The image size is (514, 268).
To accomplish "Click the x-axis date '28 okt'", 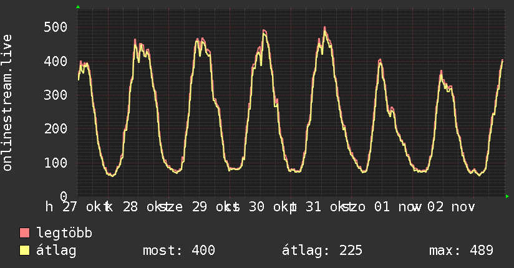I will point(145,207).
